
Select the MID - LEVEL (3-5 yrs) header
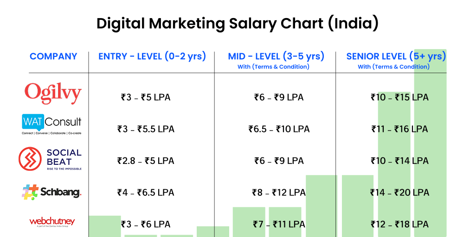point(276,56)
